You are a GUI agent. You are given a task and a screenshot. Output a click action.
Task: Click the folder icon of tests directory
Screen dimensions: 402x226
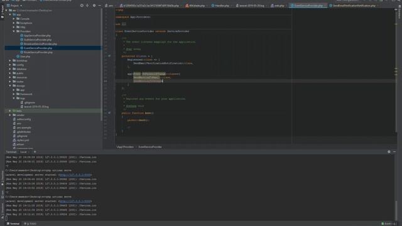pos(14,111)
